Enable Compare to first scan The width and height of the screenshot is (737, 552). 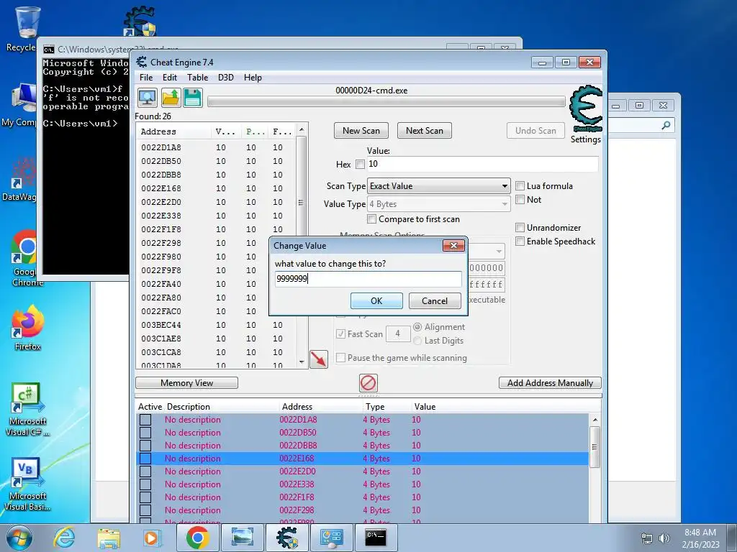click(372, 219)
